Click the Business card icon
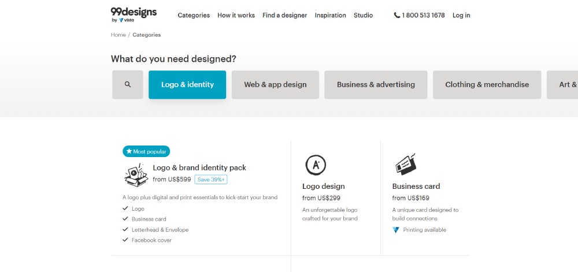Image resolution: width=578 pixels, height=272 pixels. pos(405,165)
